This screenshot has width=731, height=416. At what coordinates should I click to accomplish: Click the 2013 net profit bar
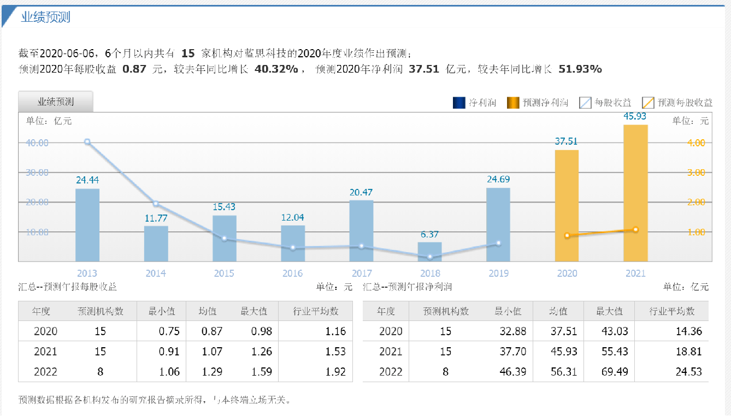tap(87, 224)
